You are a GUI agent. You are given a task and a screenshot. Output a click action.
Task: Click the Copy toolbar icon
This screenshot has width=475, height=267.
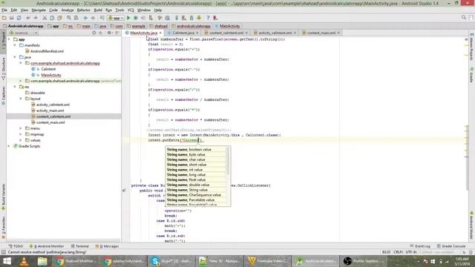(x=52, y=18)
